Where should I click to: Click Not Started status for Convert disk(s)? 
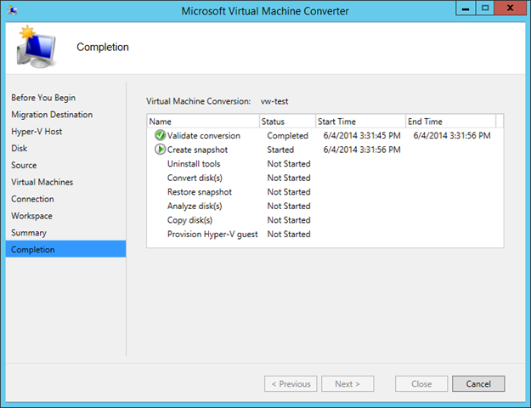[289, 178]
